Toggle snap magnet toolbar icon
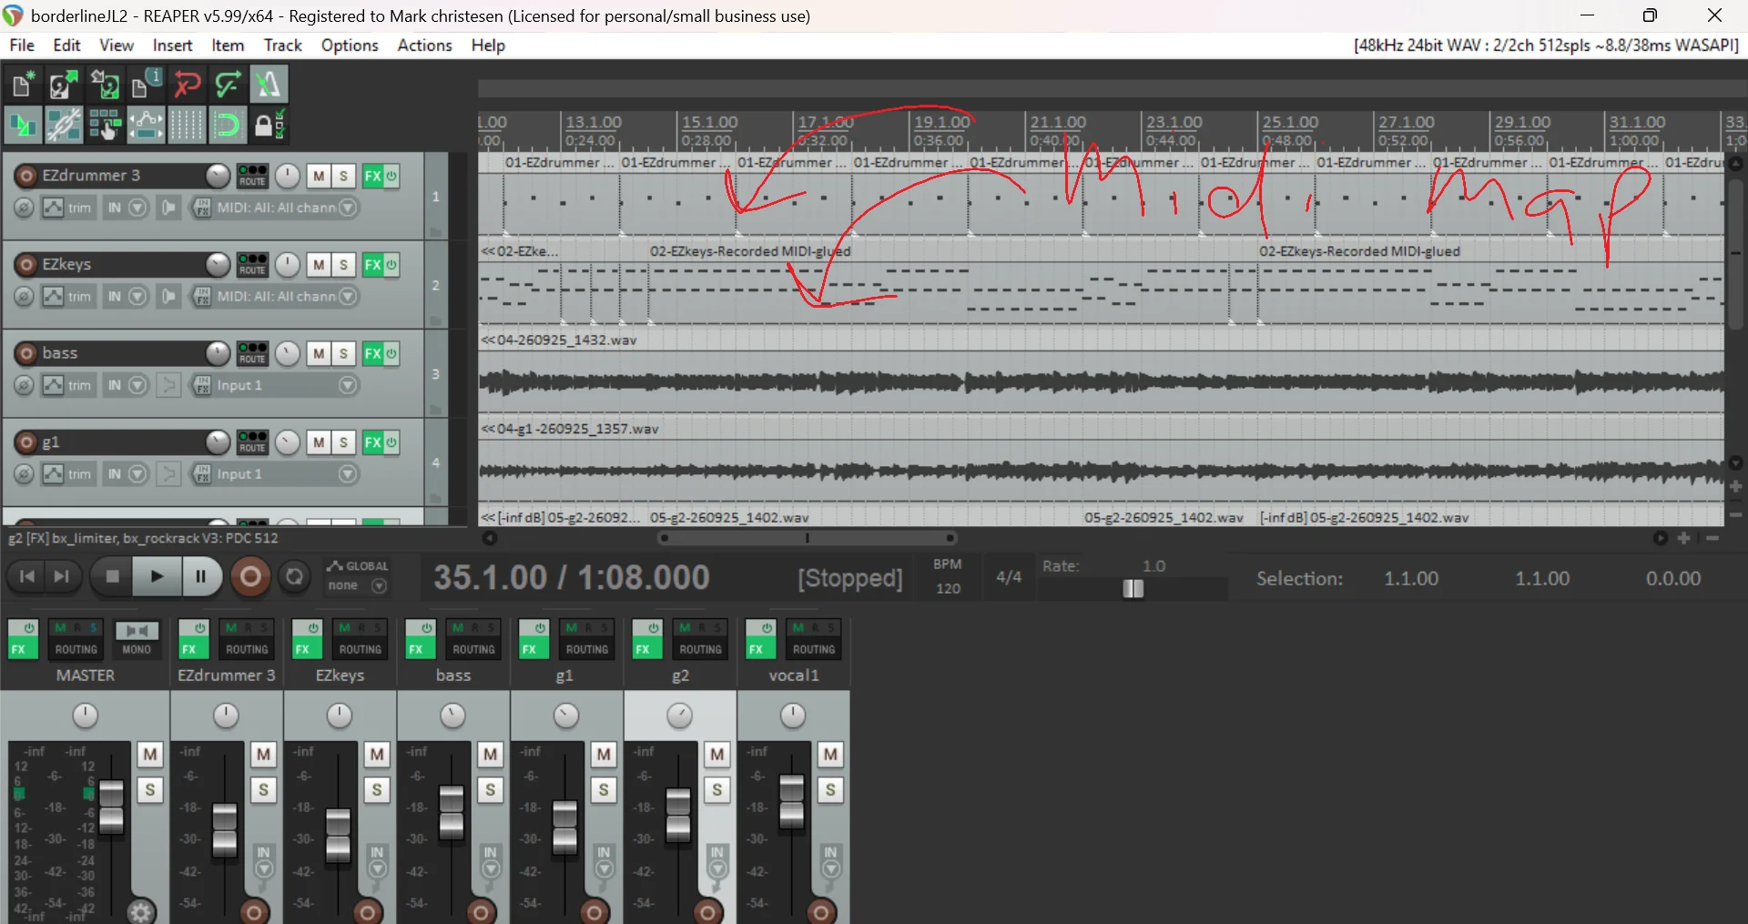 pyautogui.click(x=228, y=125)
